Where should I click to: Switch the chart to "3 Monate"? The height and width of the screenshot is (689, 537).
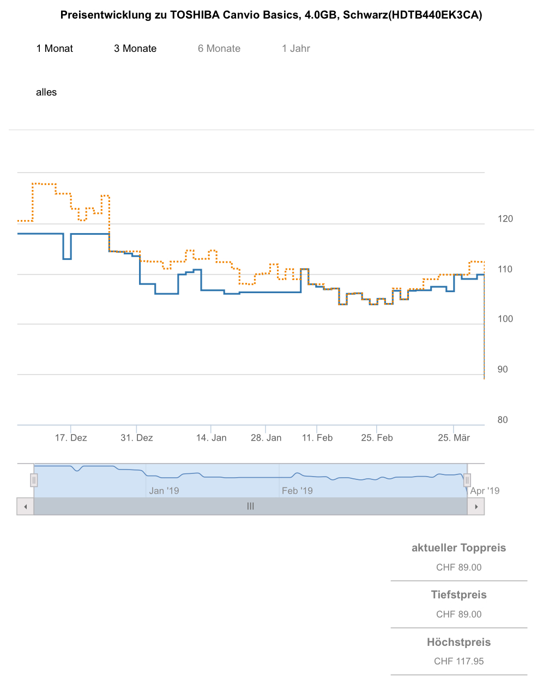point(135,49)
